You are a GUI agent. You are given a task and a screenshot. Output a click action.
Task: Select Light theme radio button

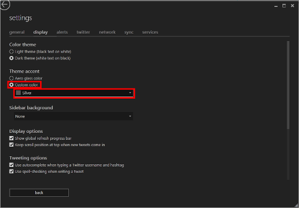[x=11, y=51]
